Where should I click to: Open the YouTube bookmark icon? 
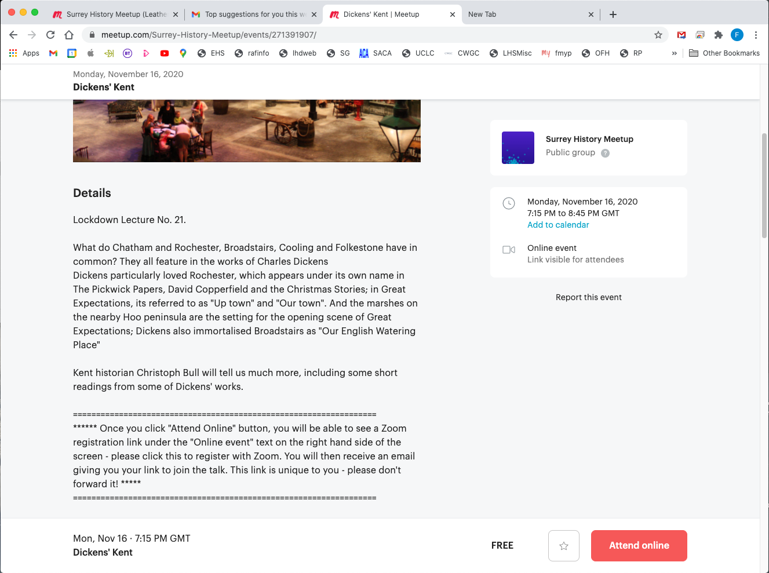[165, 53]
